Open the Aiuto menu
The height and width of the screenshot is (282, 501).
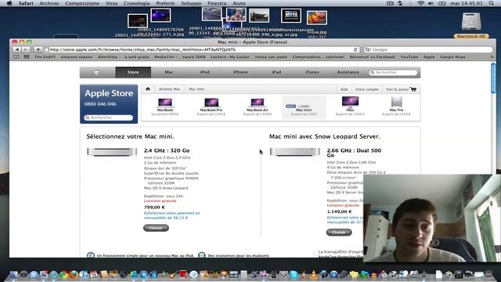point(239,3)
